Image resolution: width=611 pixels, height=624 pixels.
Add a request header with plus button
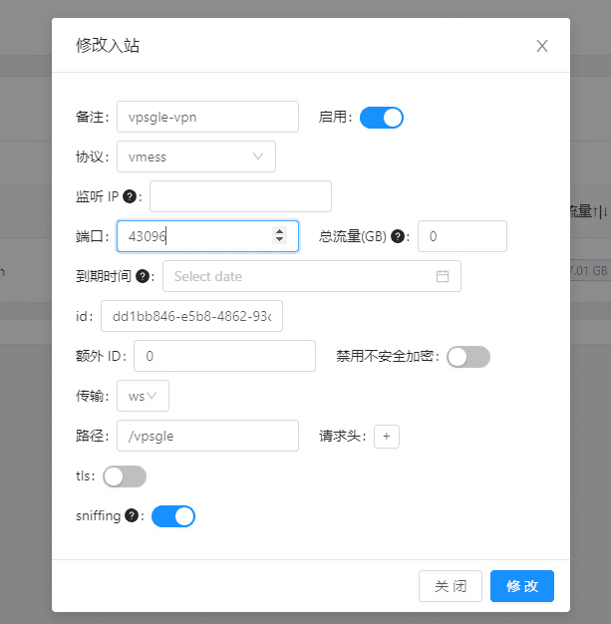coord(387,436)
